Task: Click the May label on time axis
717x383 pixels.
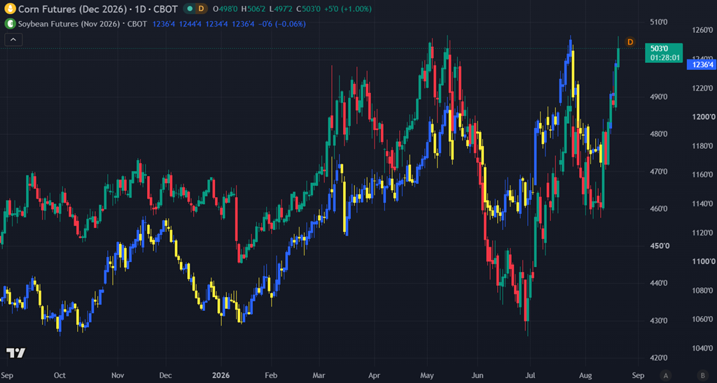Action: click(x=427, y=376)
